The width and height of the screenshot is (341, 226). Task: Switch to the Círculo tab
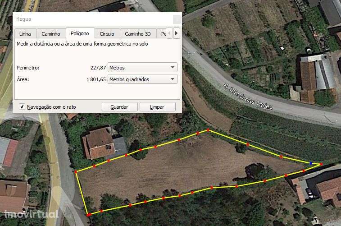pos(107,34)
